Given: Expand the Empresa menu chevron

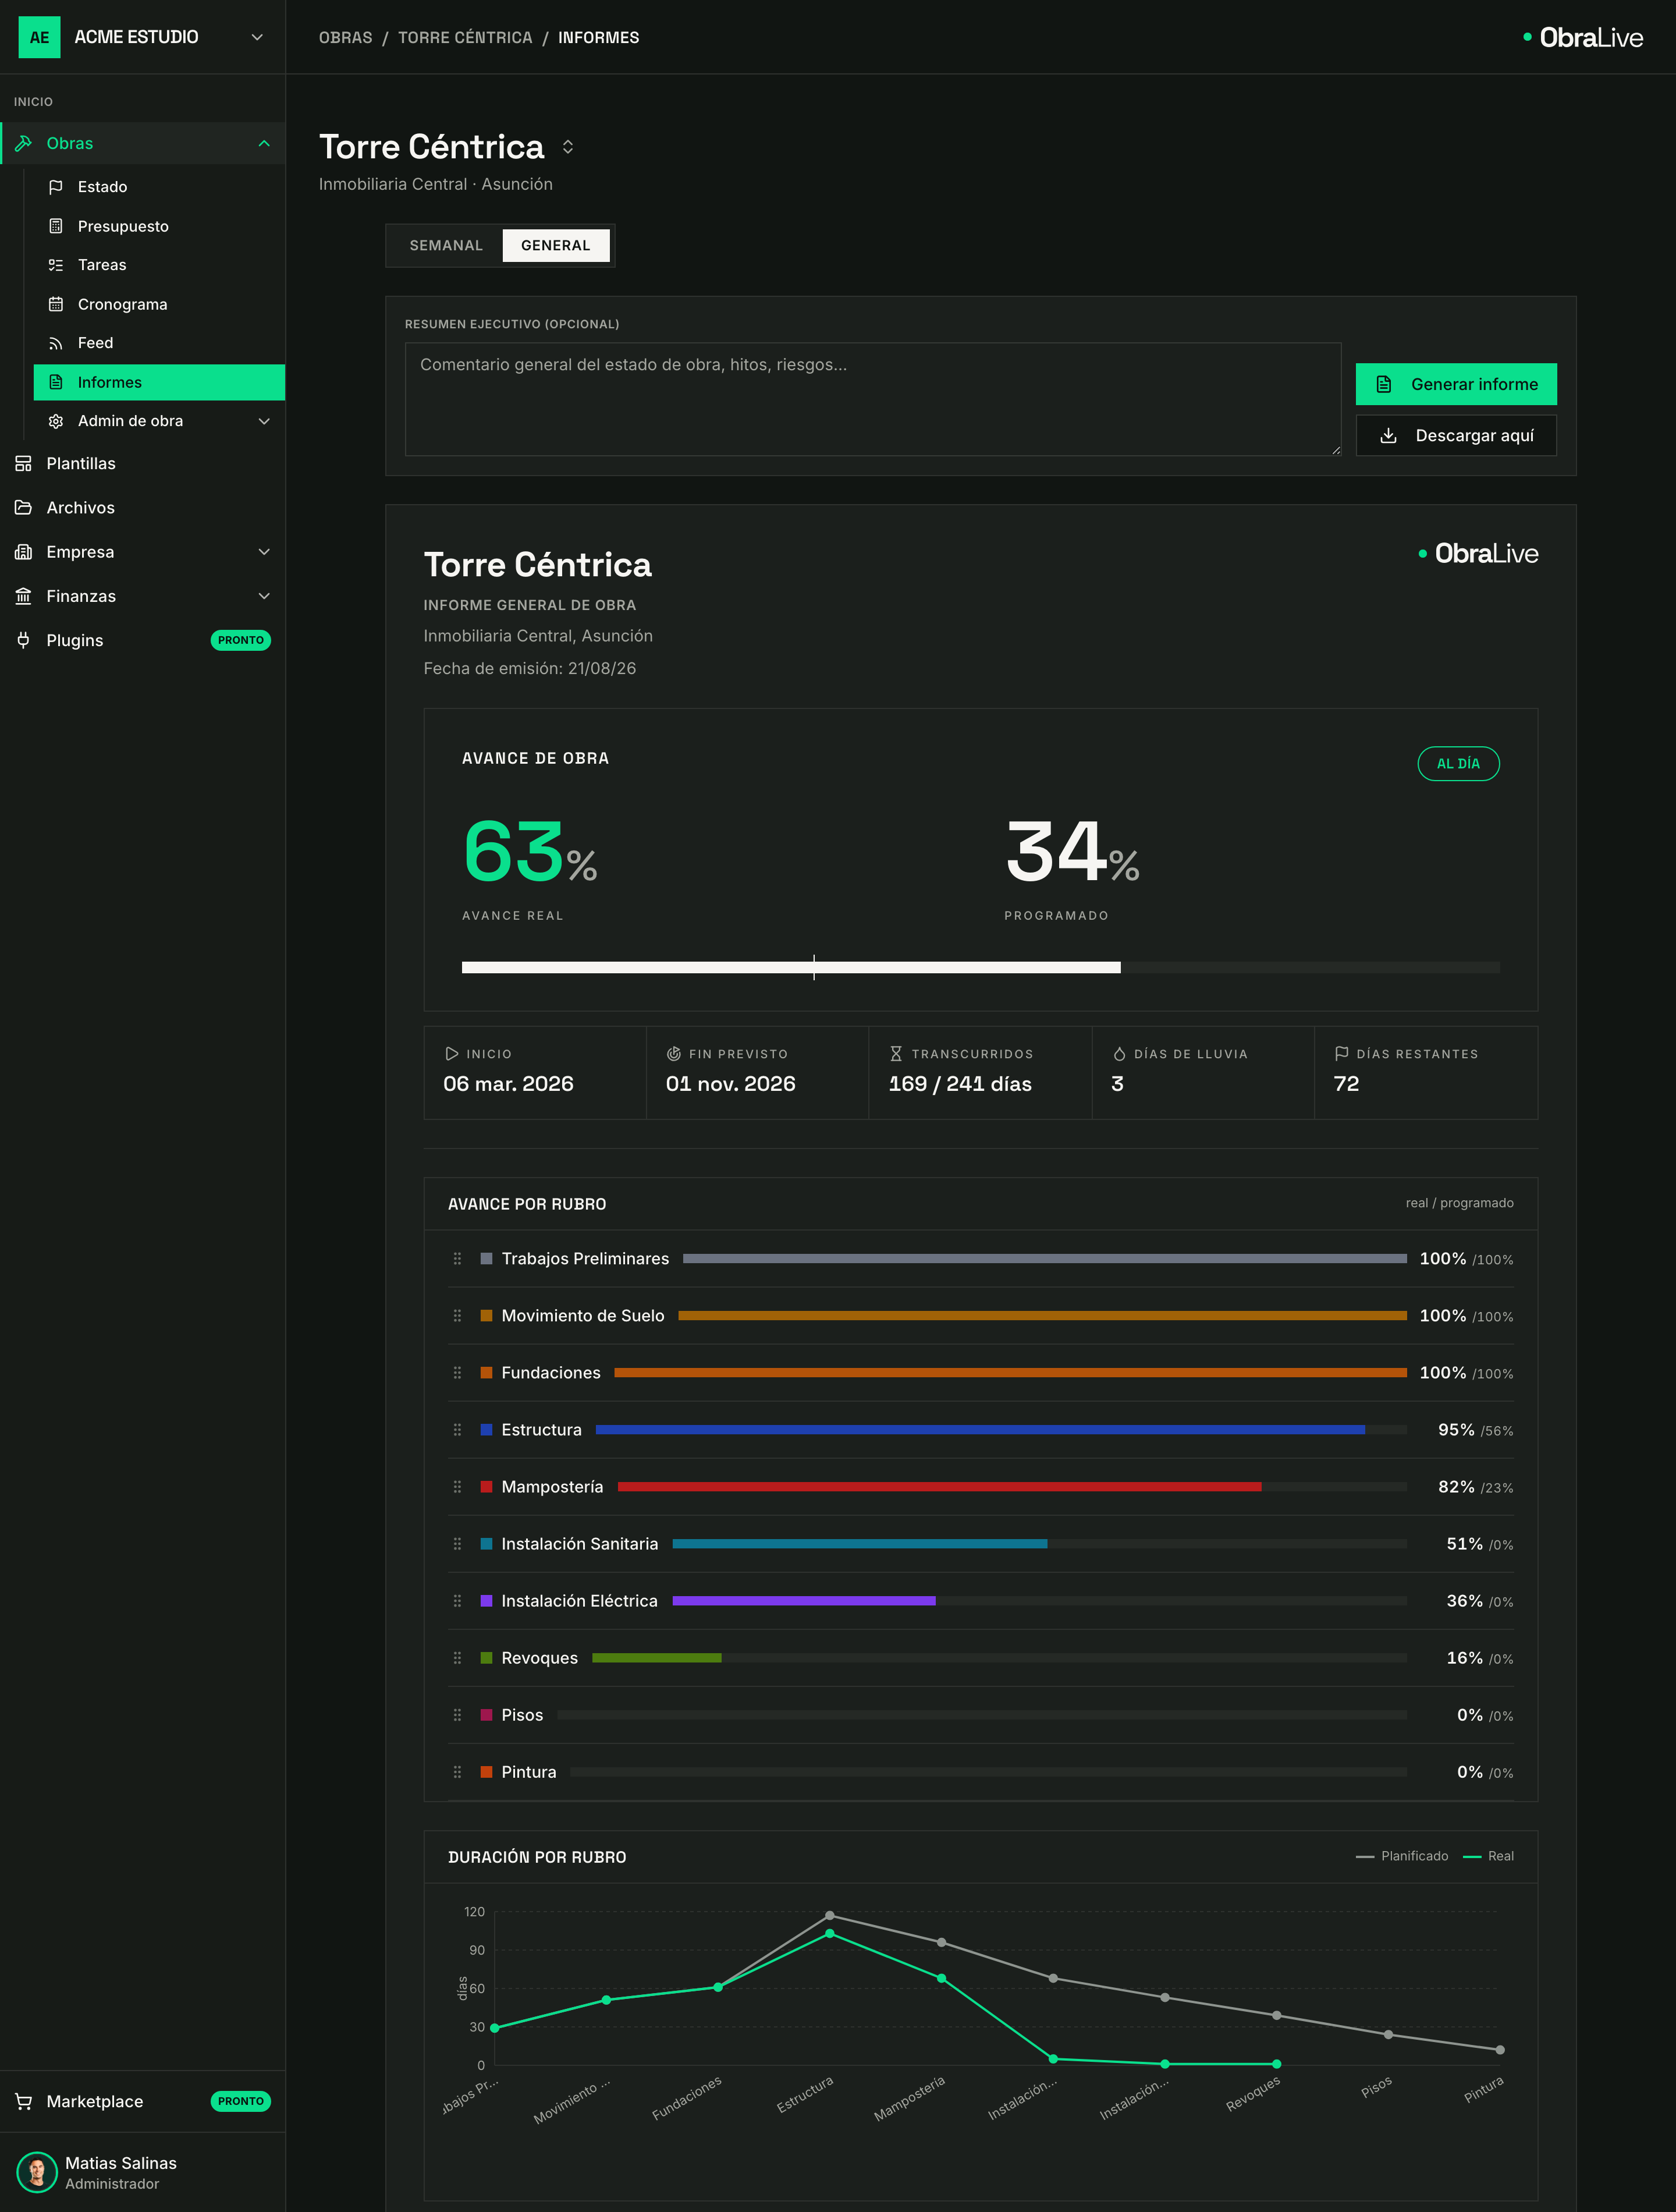Looking at the screenshot, I should pyautogui.click(x=264, y=552).
